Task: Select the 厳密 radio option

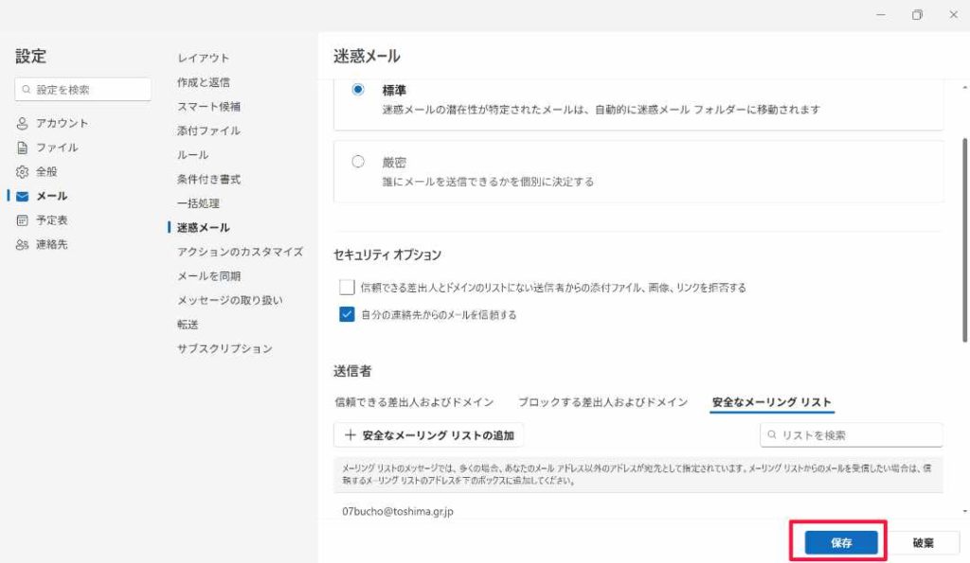Action: [358, 162]
